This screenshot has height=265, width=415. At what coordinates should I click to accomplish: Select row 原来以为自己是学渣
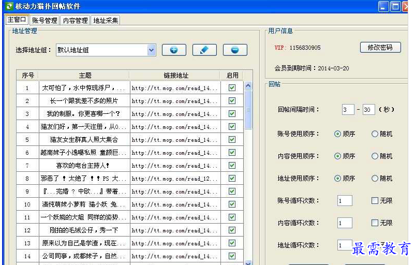[x=130, y=243]
